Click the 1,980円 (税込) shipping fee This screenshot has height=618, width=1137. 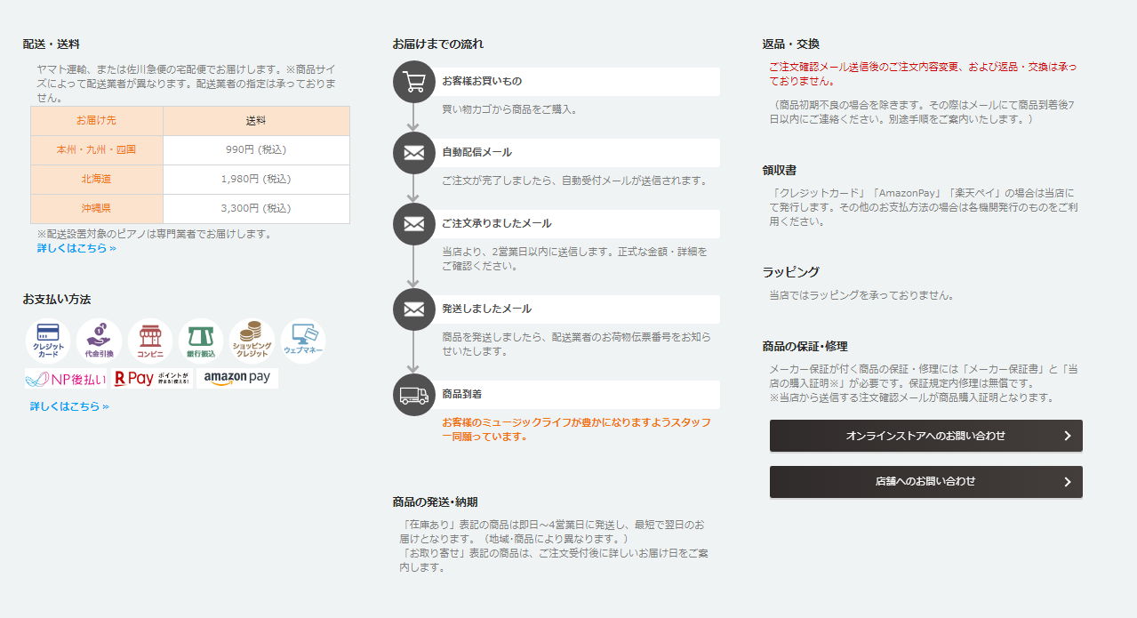point(256,180)
